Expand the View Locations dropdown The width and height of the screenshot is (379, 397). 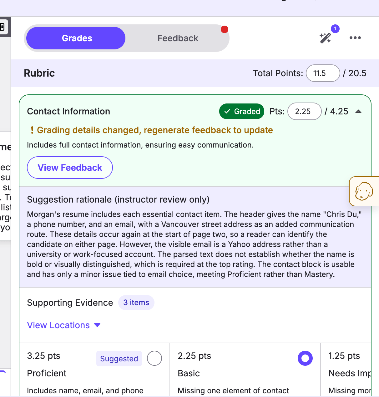(64, 325)
